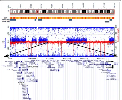This screenshot has height=100, width=122.
Task: Click the 77500000 genomic position marker
Action: (32, 59)
